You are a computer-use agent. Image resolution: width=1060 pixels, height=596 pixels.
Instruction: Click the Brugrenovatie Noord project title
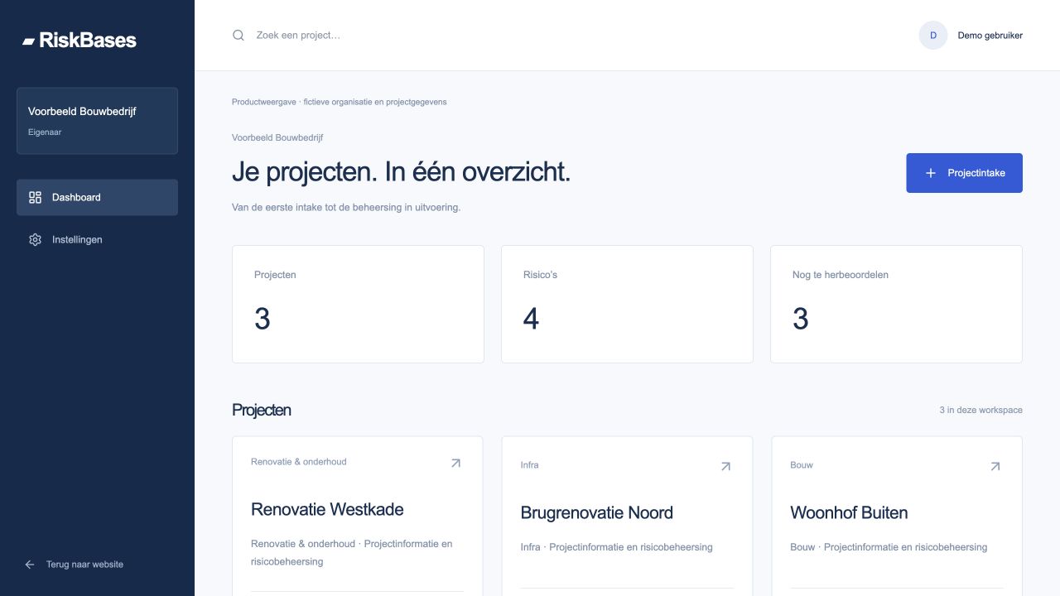tap(596, 512)
